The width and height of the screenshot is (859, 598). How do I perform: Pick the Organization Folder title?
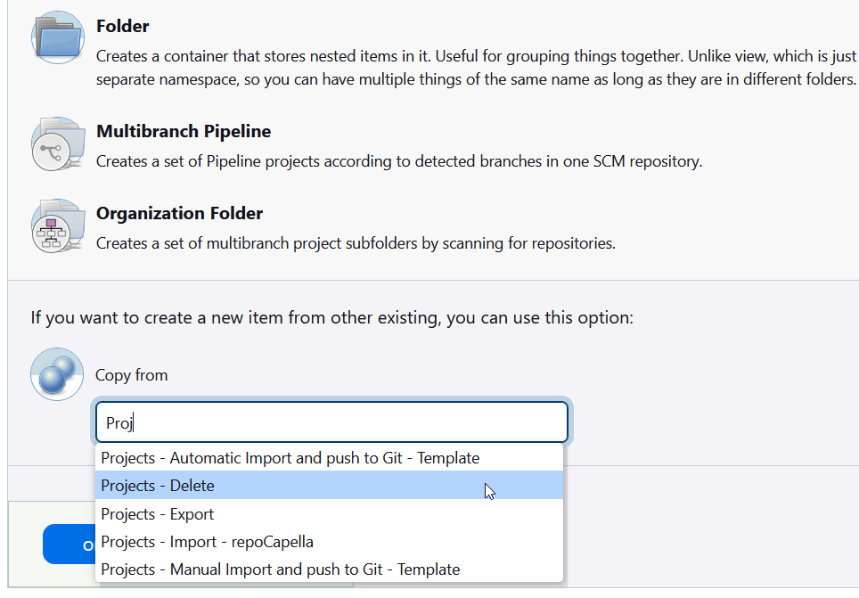(179, 214)
